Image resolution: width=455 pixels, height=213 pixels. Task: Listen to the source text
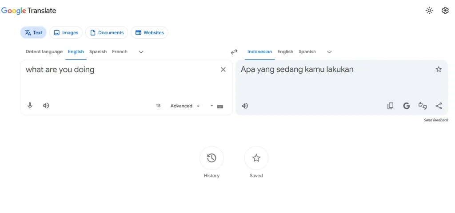(x=46, y=106)
